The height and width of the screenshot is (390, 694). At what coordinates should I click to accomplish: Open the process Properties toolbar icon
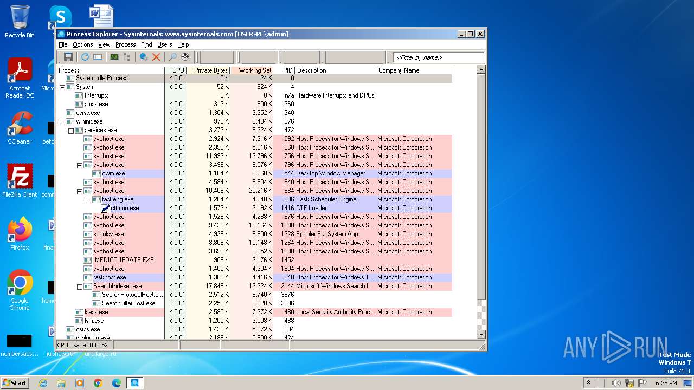click(x=144, y=57)
